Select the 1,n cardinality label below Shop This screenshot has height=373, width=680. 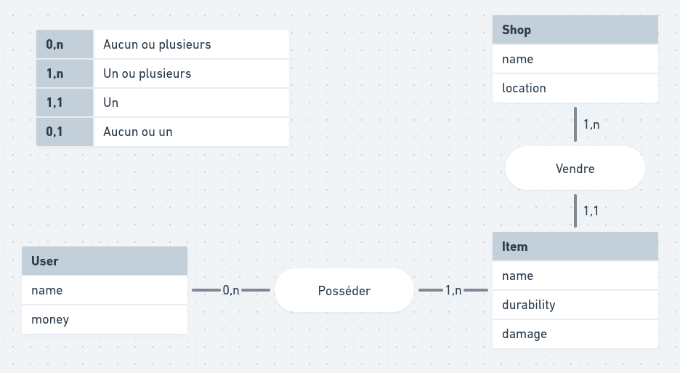591,124
